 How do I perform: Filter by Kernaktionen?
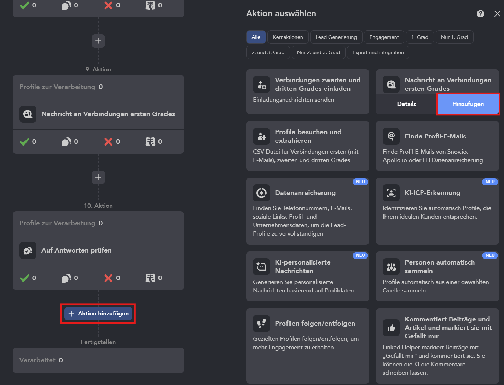288,37
